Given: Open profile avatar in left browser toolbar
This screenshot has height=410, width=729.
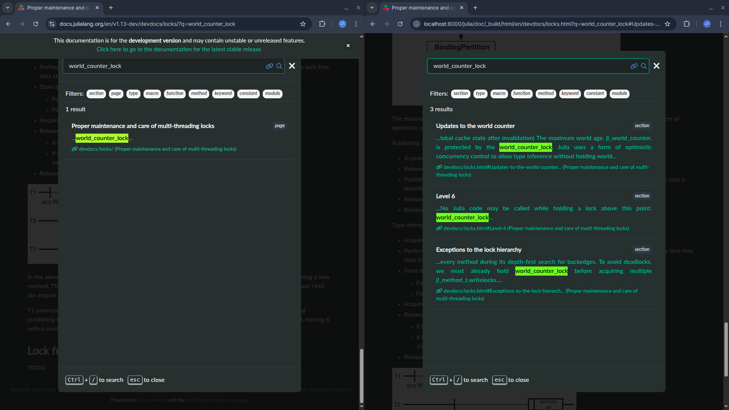Looking at the screenshot, I should pos(342,24).
